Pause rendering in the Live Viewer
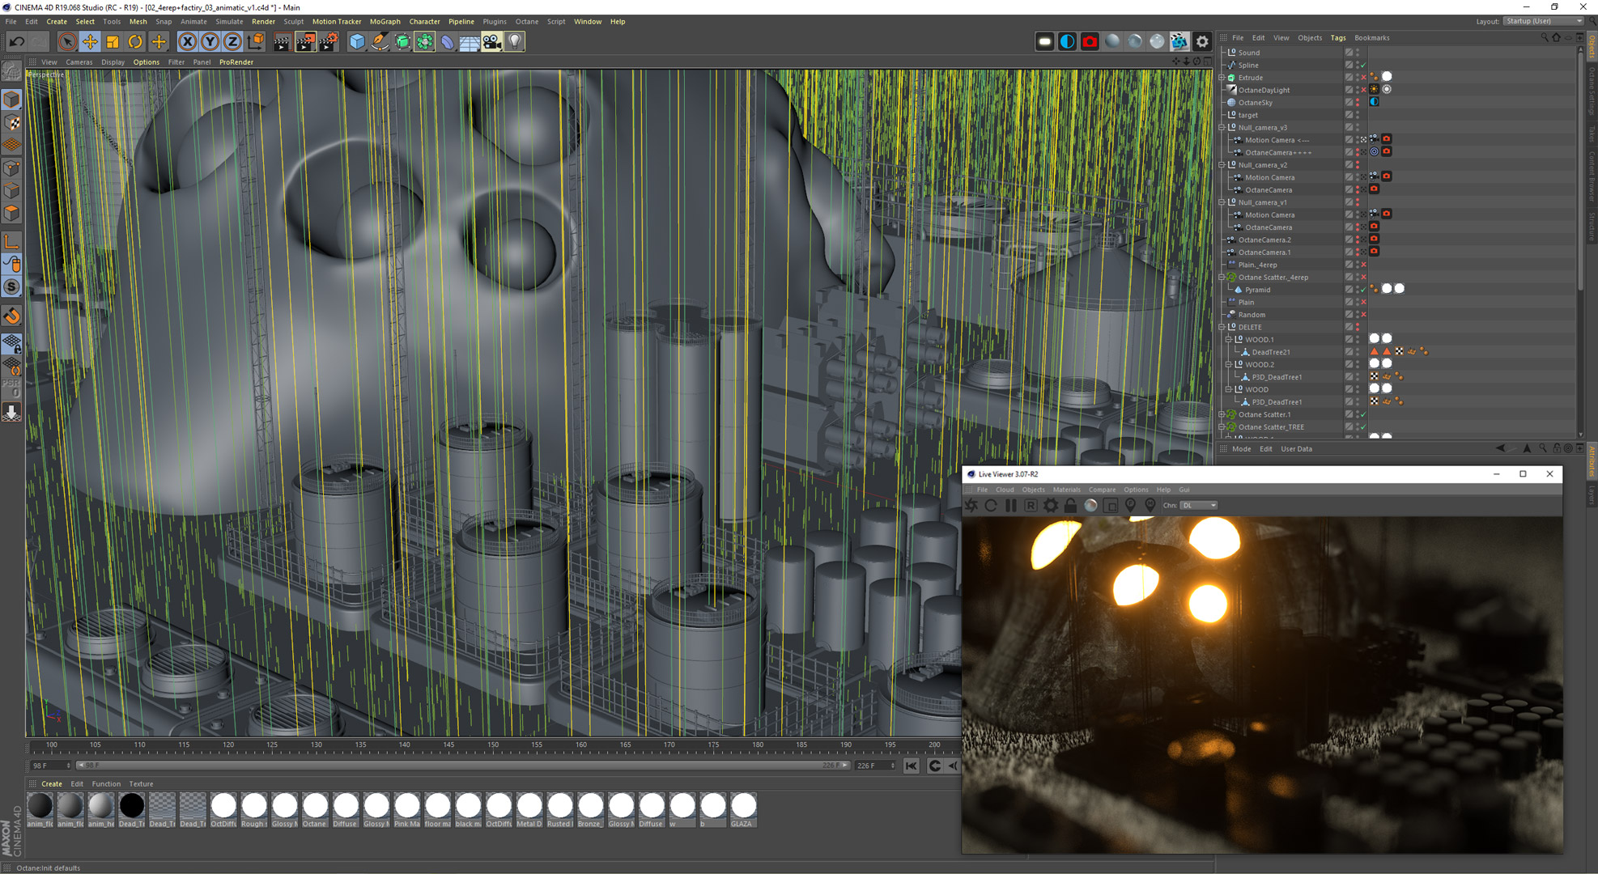 (x=1011, y=505)
